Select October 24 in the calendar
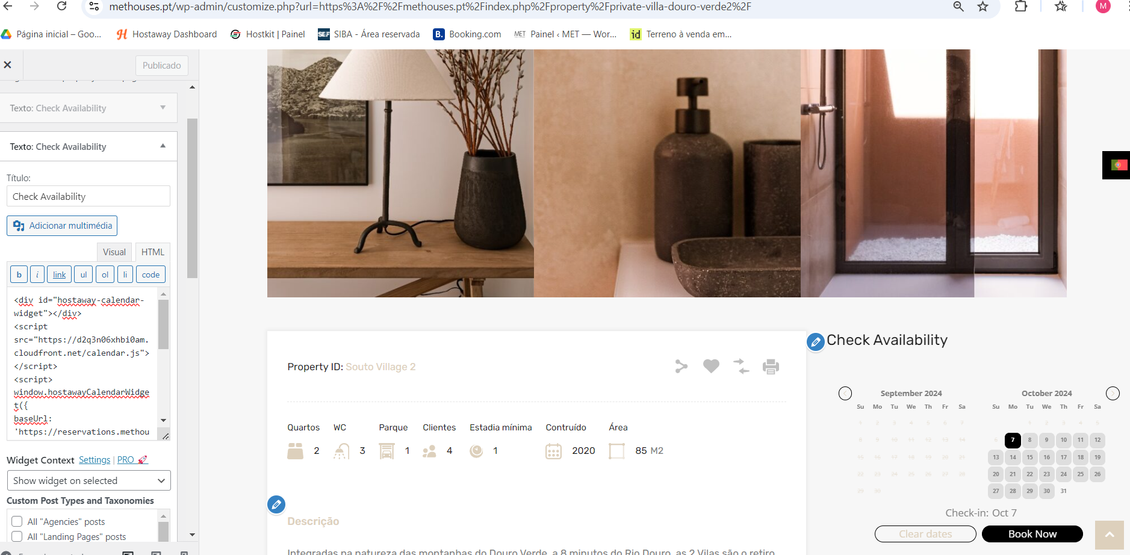Image resolution: width=1130 pixels, height=555 pixels. click(x=1064, y=474)
